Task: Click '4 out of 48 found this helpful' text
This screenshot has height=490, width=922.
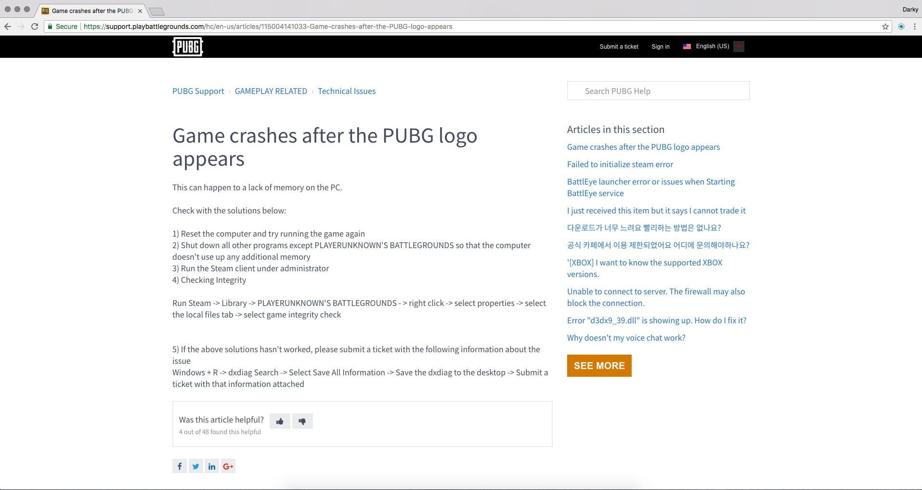Action: pyautogui.click(x=220, y=432)
